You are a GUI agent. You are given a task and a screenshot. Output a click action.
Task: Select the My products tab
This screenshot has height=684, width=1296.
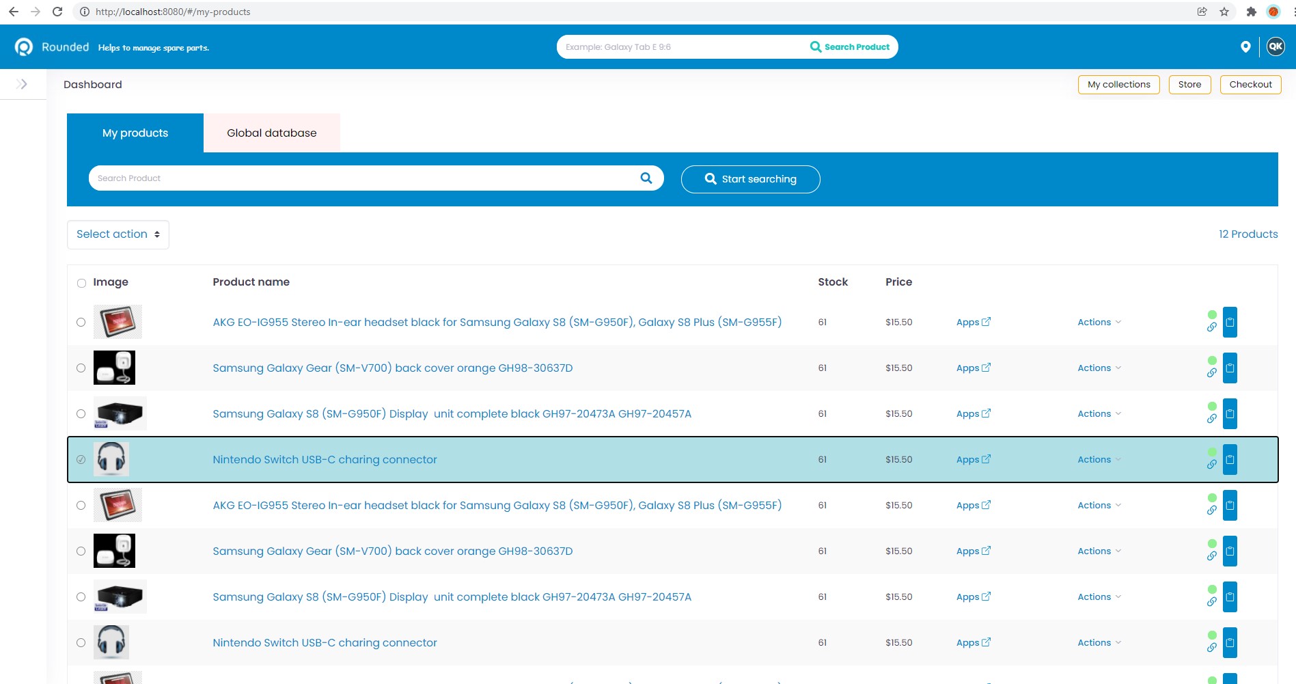pos(135,133)
